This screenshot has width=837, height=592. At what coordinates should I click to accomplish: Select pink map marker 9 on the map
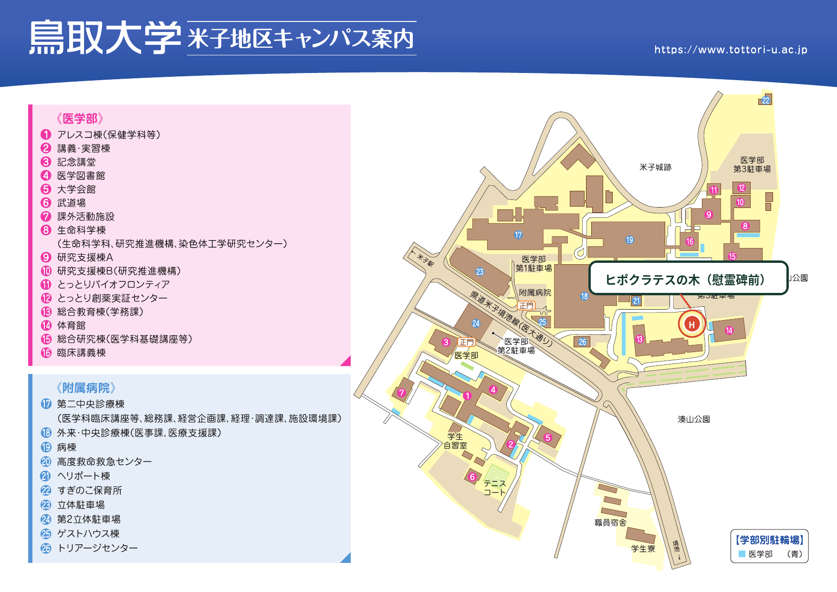709,215
